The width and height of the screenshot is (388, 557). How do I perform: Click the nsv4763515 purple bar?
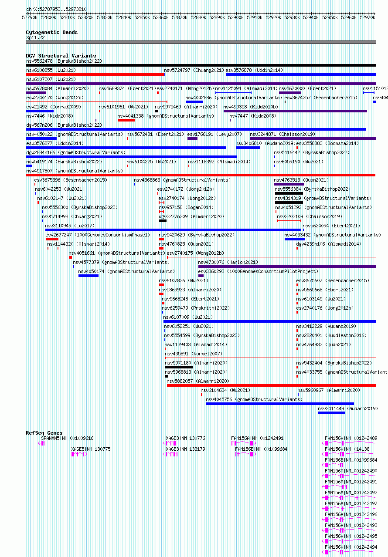tap(289, 184)
